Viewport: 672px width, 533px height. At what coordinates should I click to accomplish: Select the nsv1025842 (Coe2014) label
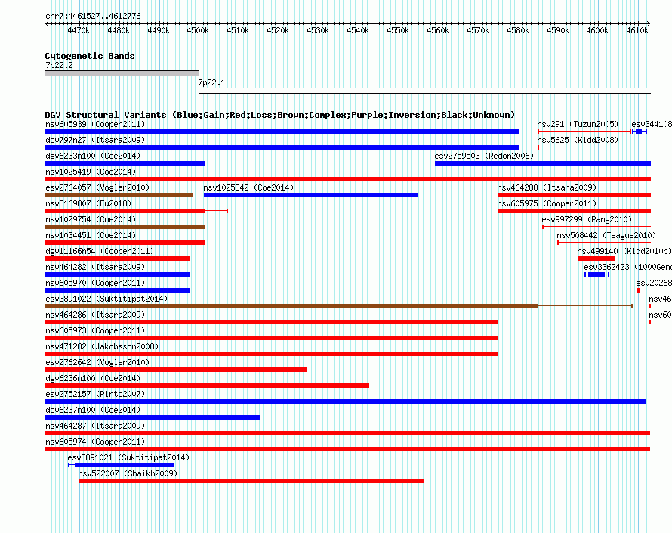[x=248, y=188]
